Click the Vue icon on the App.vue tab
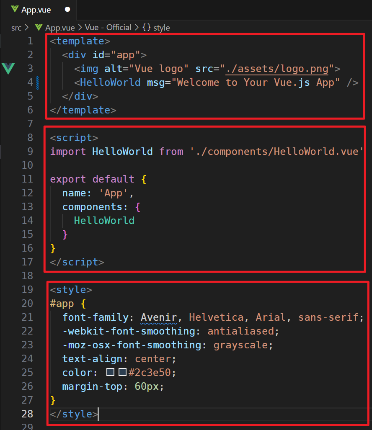The image size is (372, 430). [15, 10]
